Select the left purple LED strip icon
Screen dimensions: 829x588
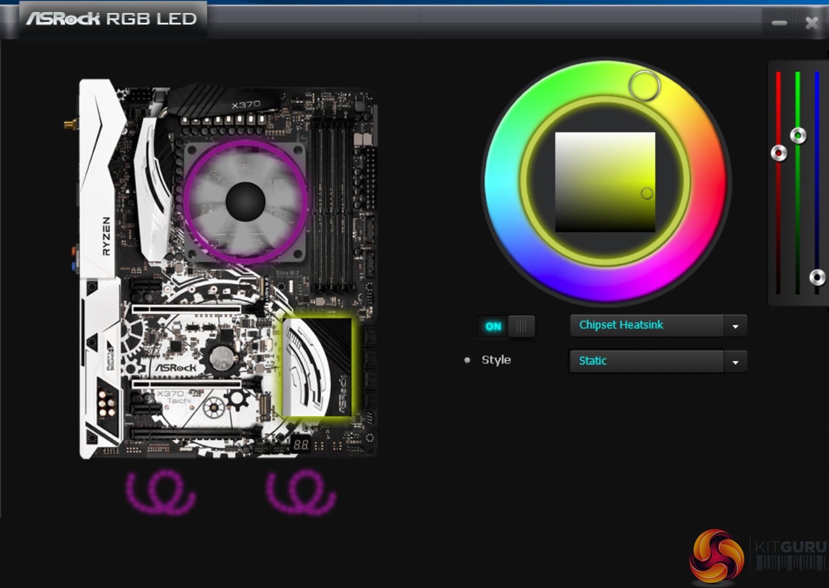point(160,493)
